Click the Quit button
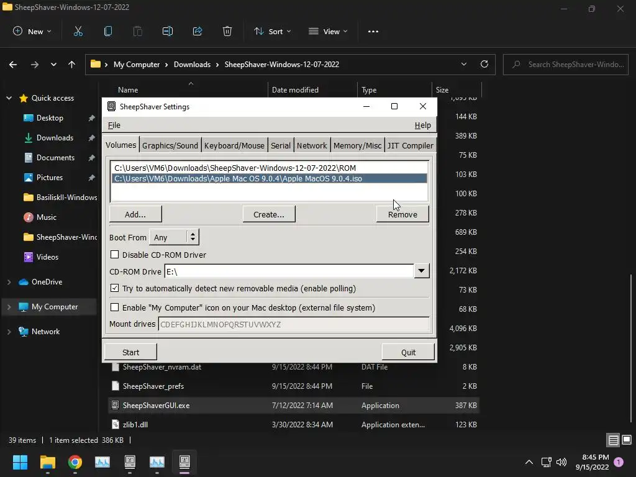 pos(408,352)
